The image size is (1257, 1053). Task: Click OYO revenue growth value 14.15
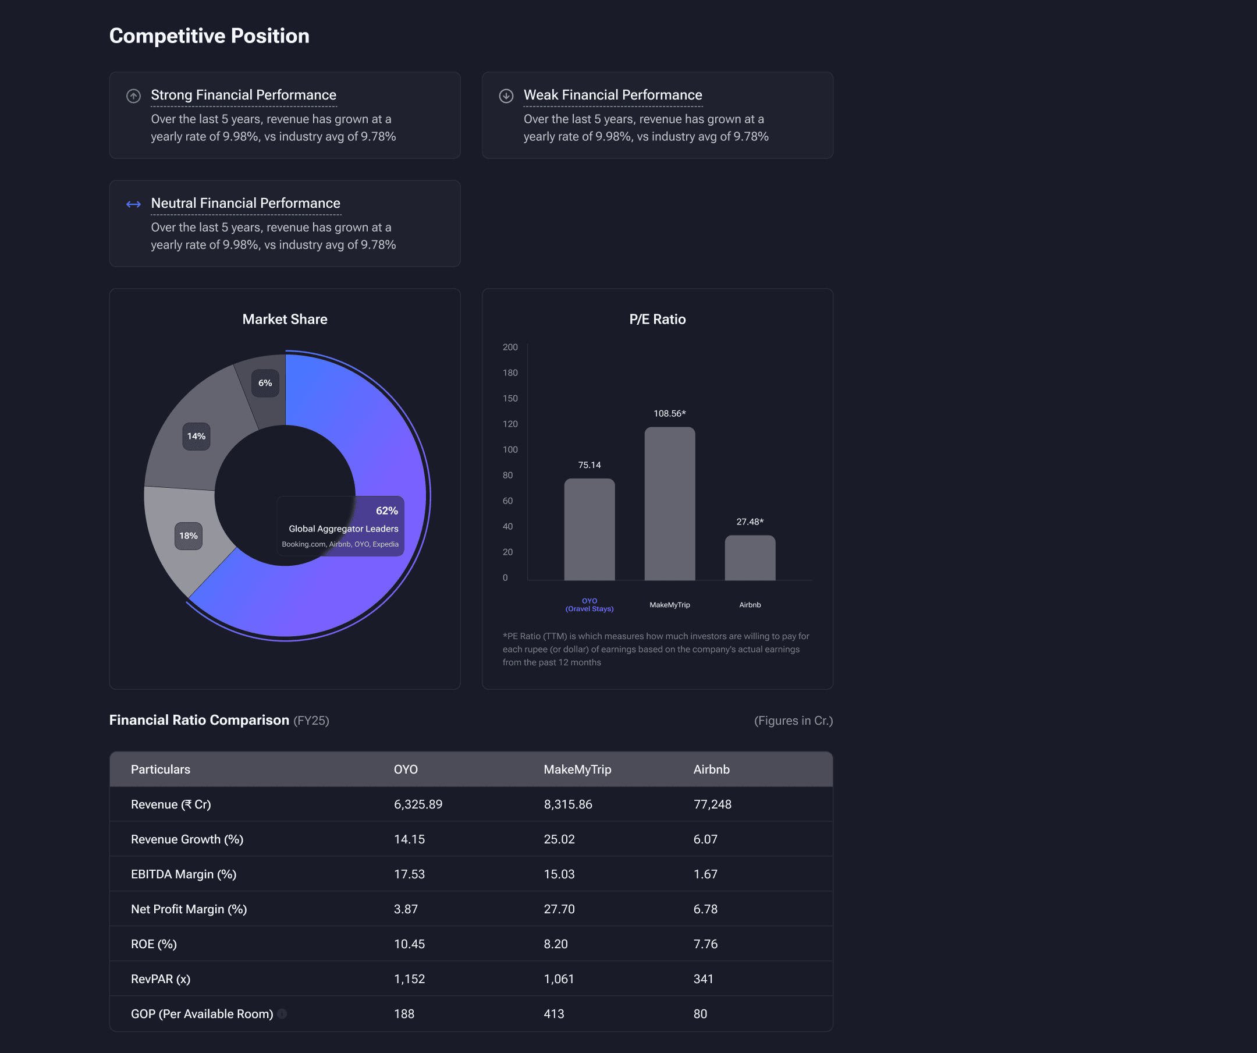(x=410, y=839)
